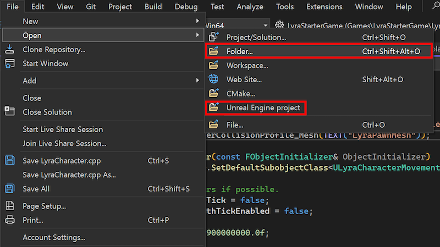Choose Web Site... in Open submenu

click(320, 80)
